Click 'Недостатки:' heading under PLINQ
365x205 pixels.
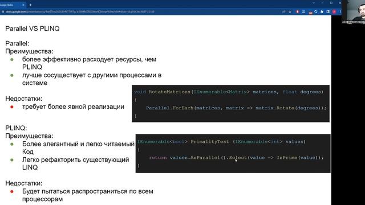coord(24,183)
